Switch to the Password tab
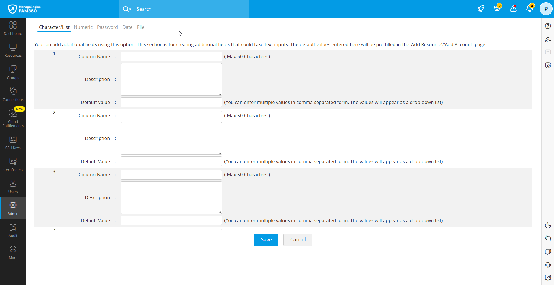This screenshot has width=554, height=285. pyautogui.click(x=107, y=27)
